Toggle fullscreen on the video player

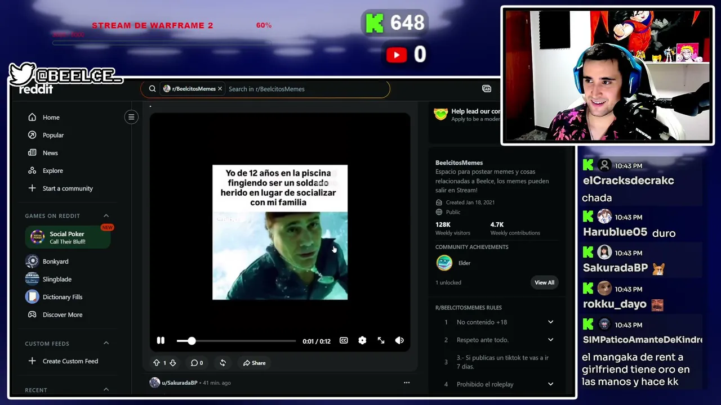coord(381,340)
